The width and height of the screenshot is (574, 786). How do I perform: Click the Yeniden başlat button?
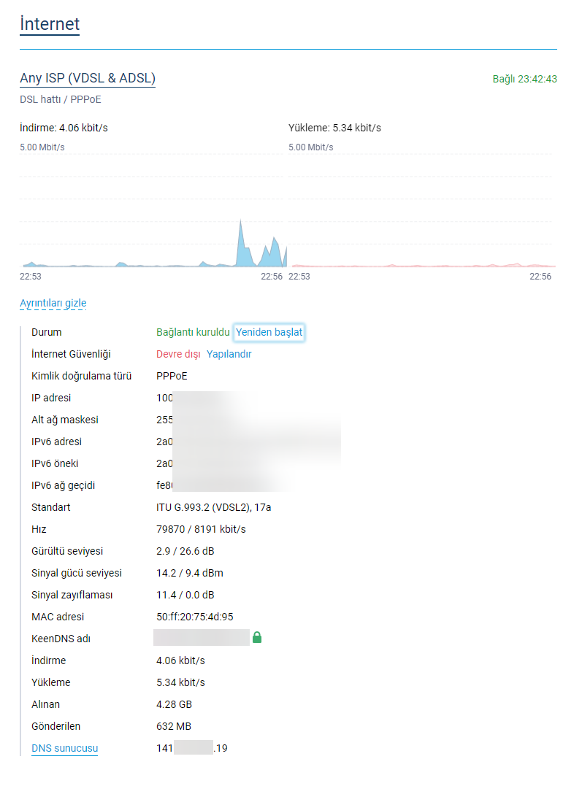coord(269,332)
